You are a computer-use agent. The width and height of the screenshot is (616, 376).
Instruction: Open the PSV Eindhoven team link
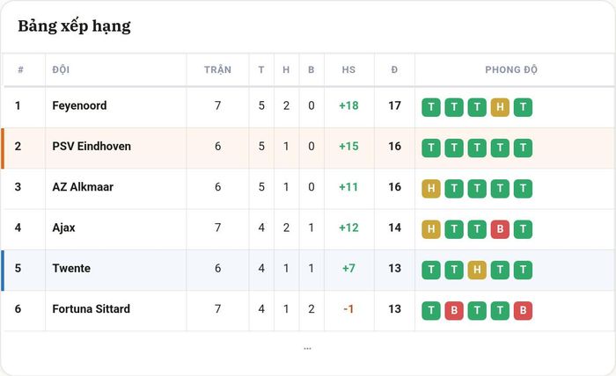point(92,146)
